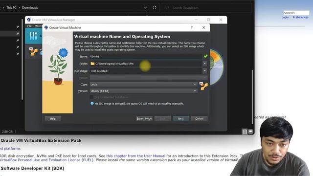Open the 'this chapter from the User Manual' link
This screenshot has width=313, height=176.
click(x=136, y=156)
